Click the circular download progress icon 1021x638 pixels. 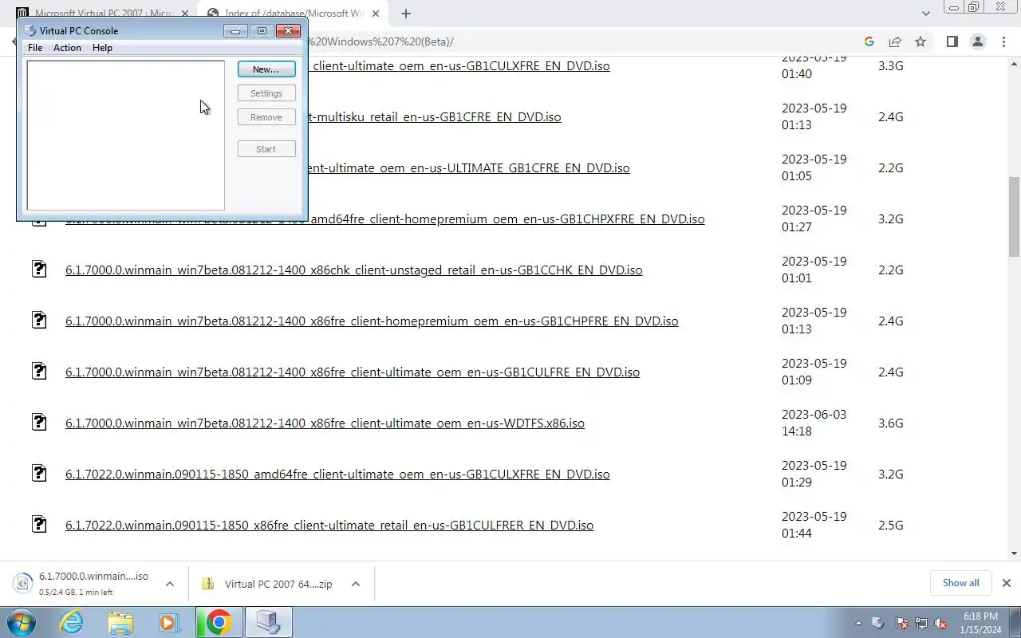click(x=23, y=584)
